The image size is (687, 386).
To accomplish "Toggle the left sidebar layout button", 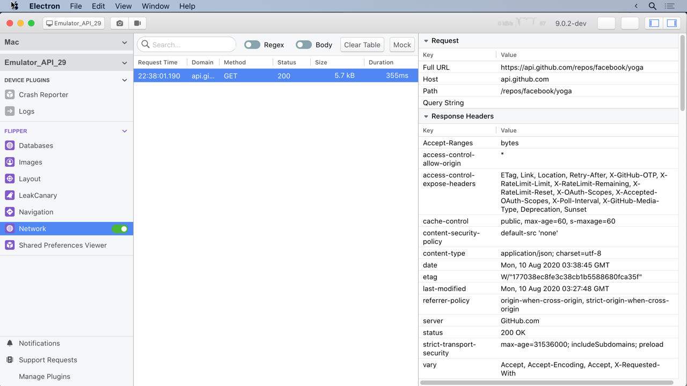I will pos(654,23).
